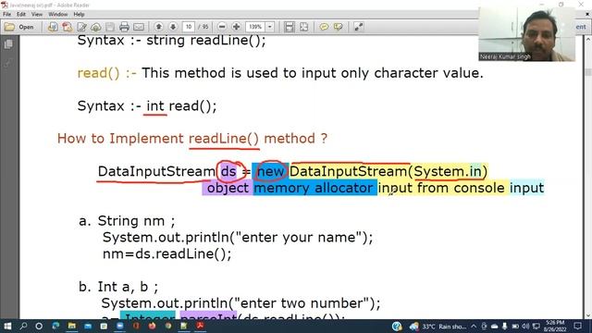The image size is (592, 333).
Task: Open the page thumbnails panel icon
Action: (8, 44)
